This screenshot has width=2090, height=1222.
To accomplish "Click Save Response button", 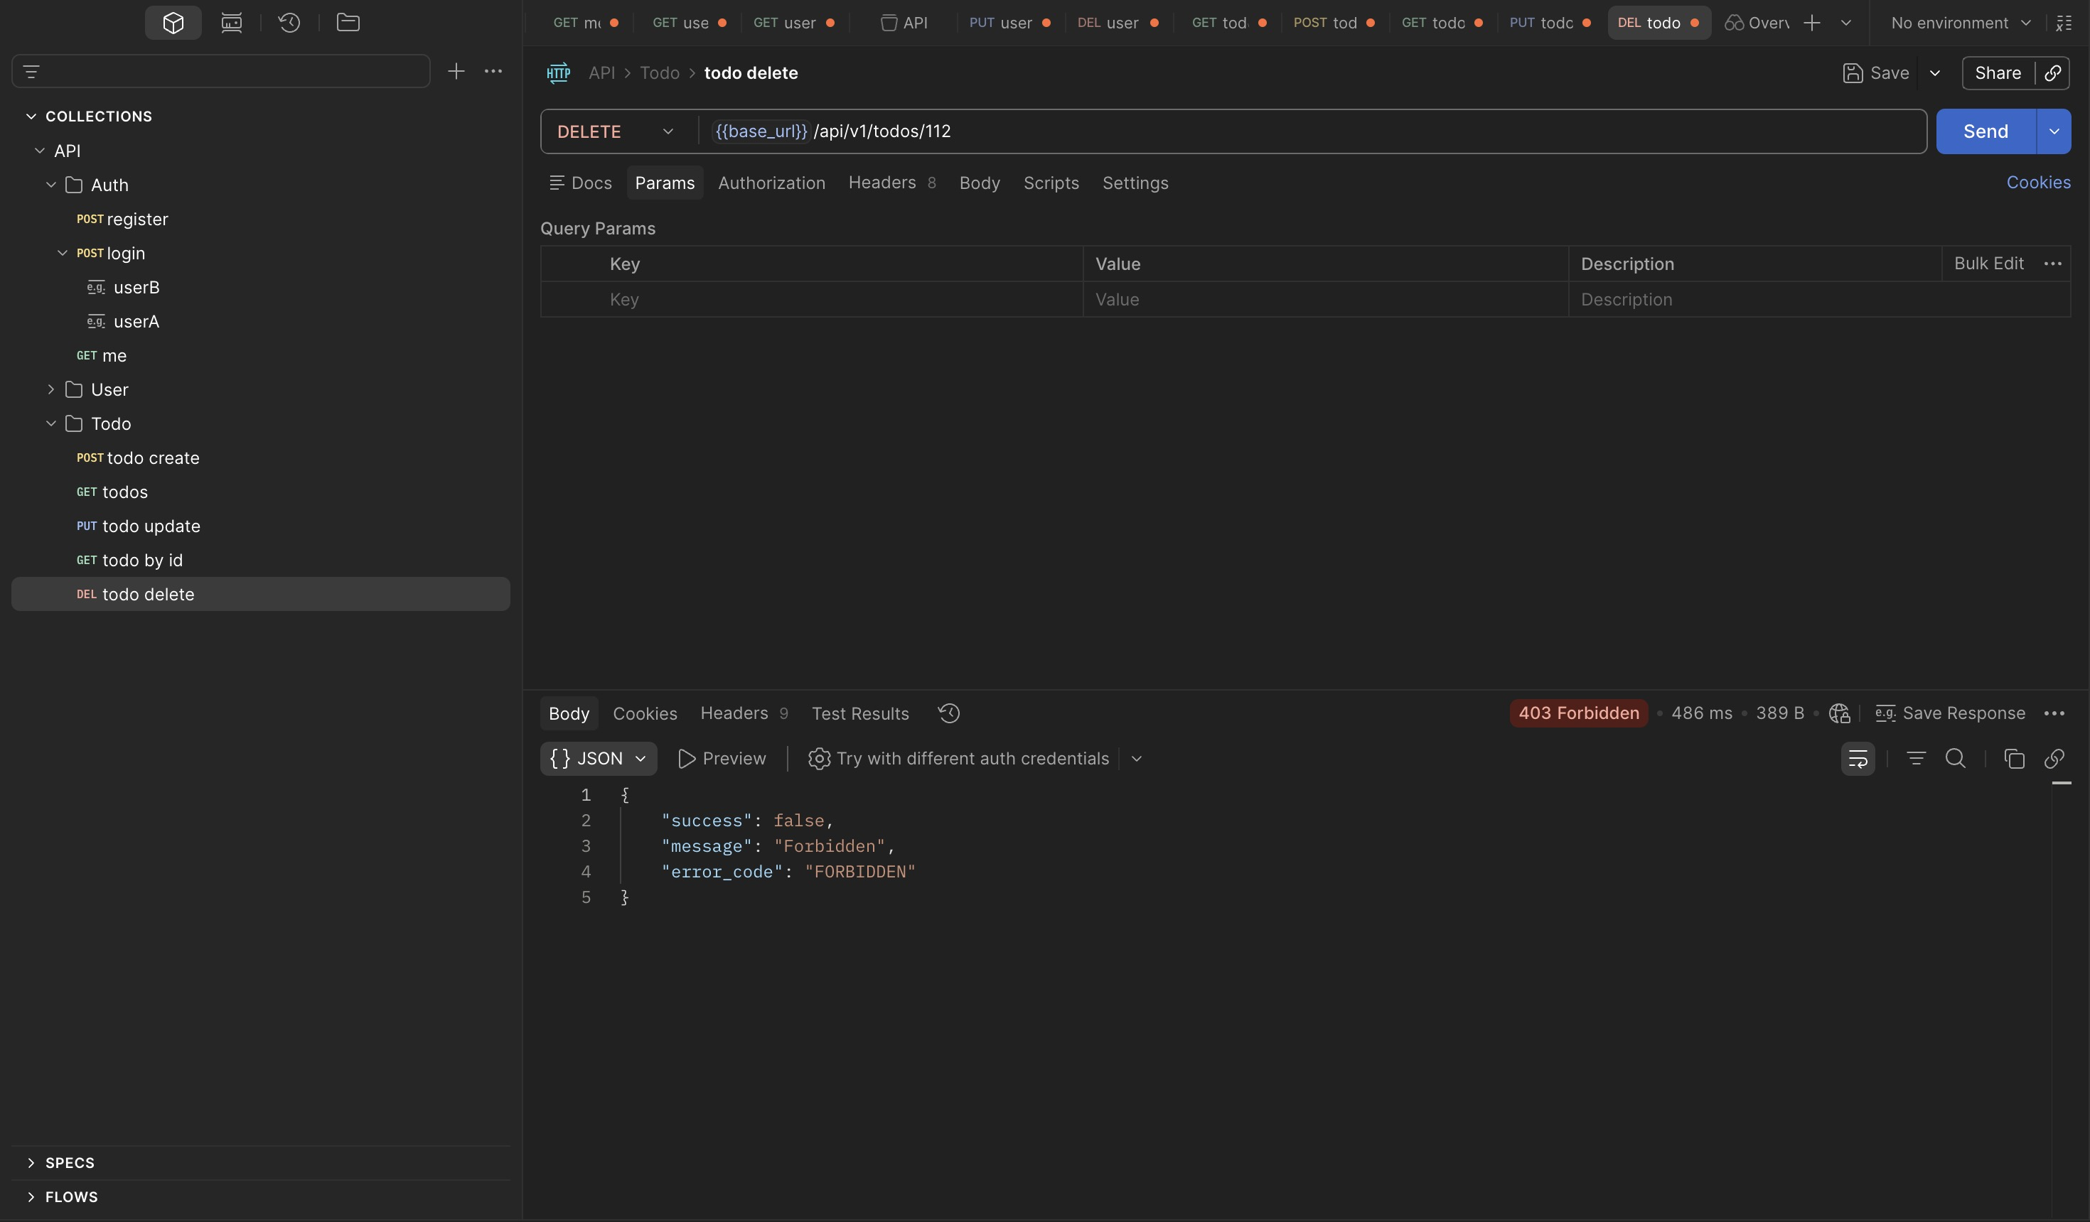I will [x=1950, y=713].
